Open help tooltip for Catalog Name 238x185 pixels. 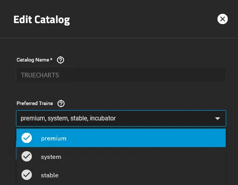[61, 60]
